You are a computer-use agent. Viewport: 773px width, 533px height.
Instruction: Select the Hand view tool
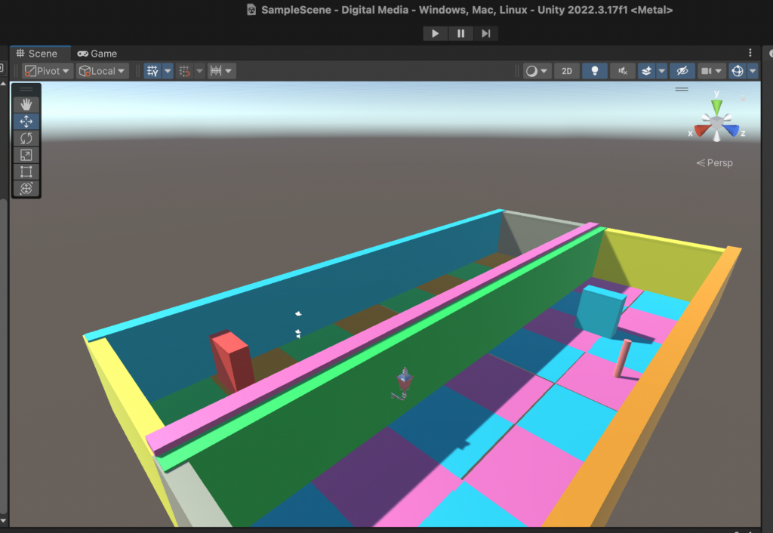click(26, 104)
